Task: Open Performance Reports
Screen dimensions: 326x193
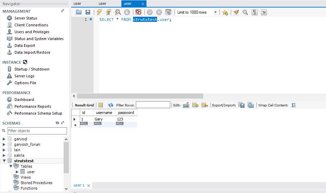Action: 33,106
